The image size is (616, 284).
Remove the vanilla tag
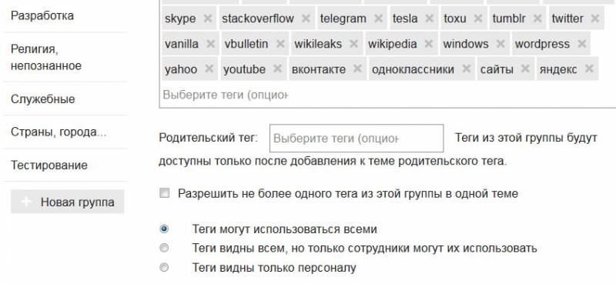click(x=210, y=44)
